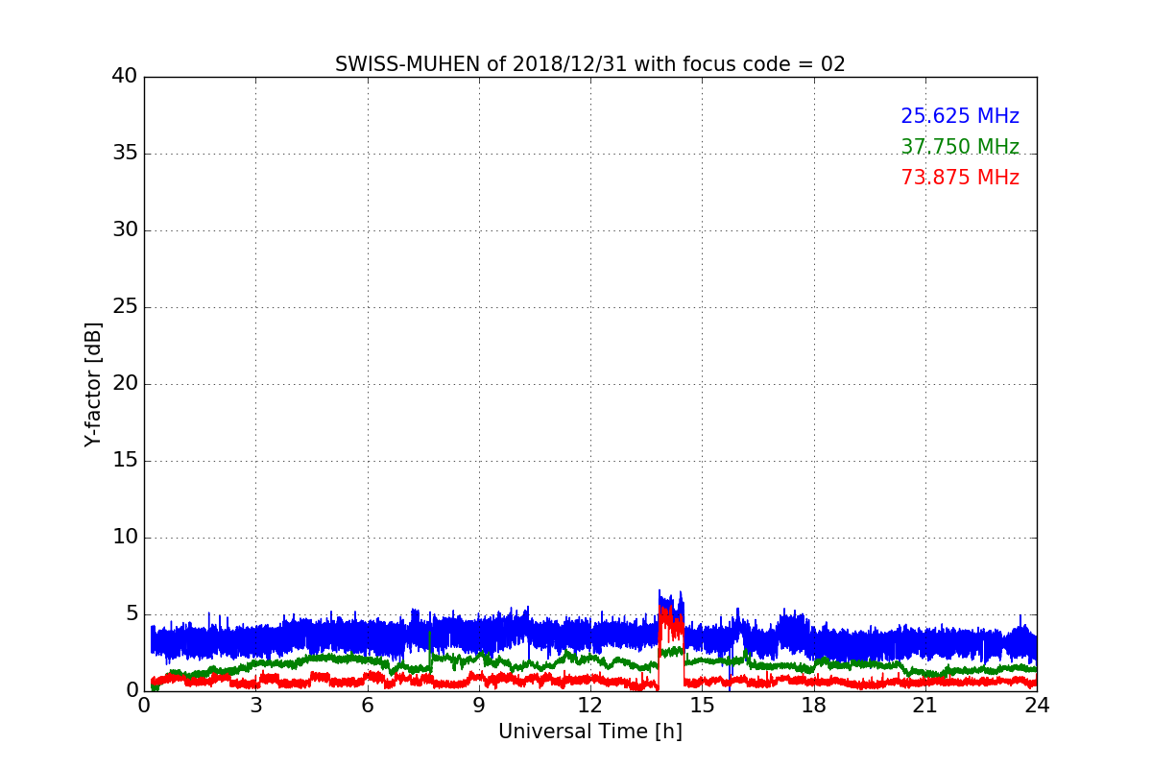Click the y-axis tick value 40
1152x768 pixels.
pyautogui.click(x=125, y=77)
